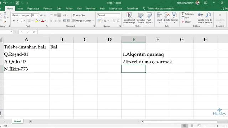This screenshot has width=228, height=128.
Task: Click the Cut scissors icon
Action: point(5,14)
